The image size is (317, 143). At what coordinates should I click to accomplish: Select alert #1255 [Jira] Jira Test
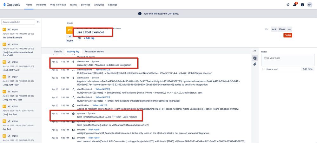coord(20,110)
